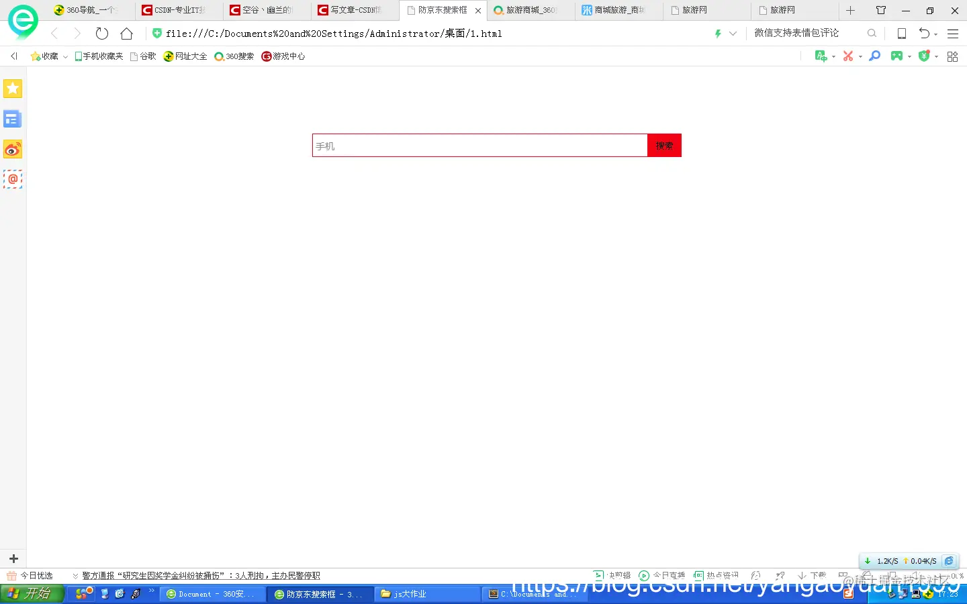The width and height of the screenshot is (967, 604).
Task: Open the password key manager icon
Action: (x=874, y=56)
